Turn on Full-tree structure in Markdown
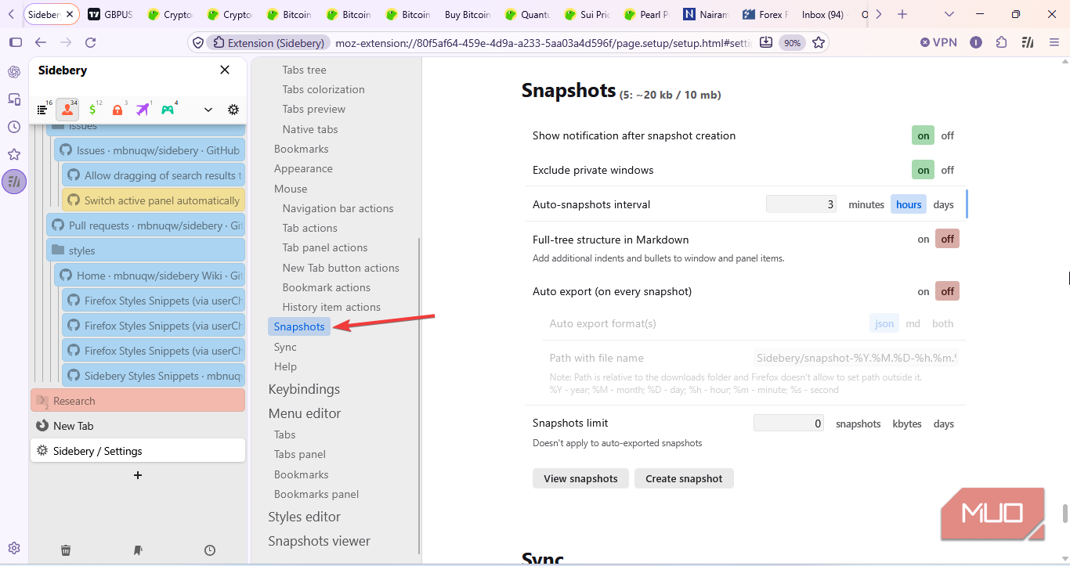1070x566 pixels. 924,239
